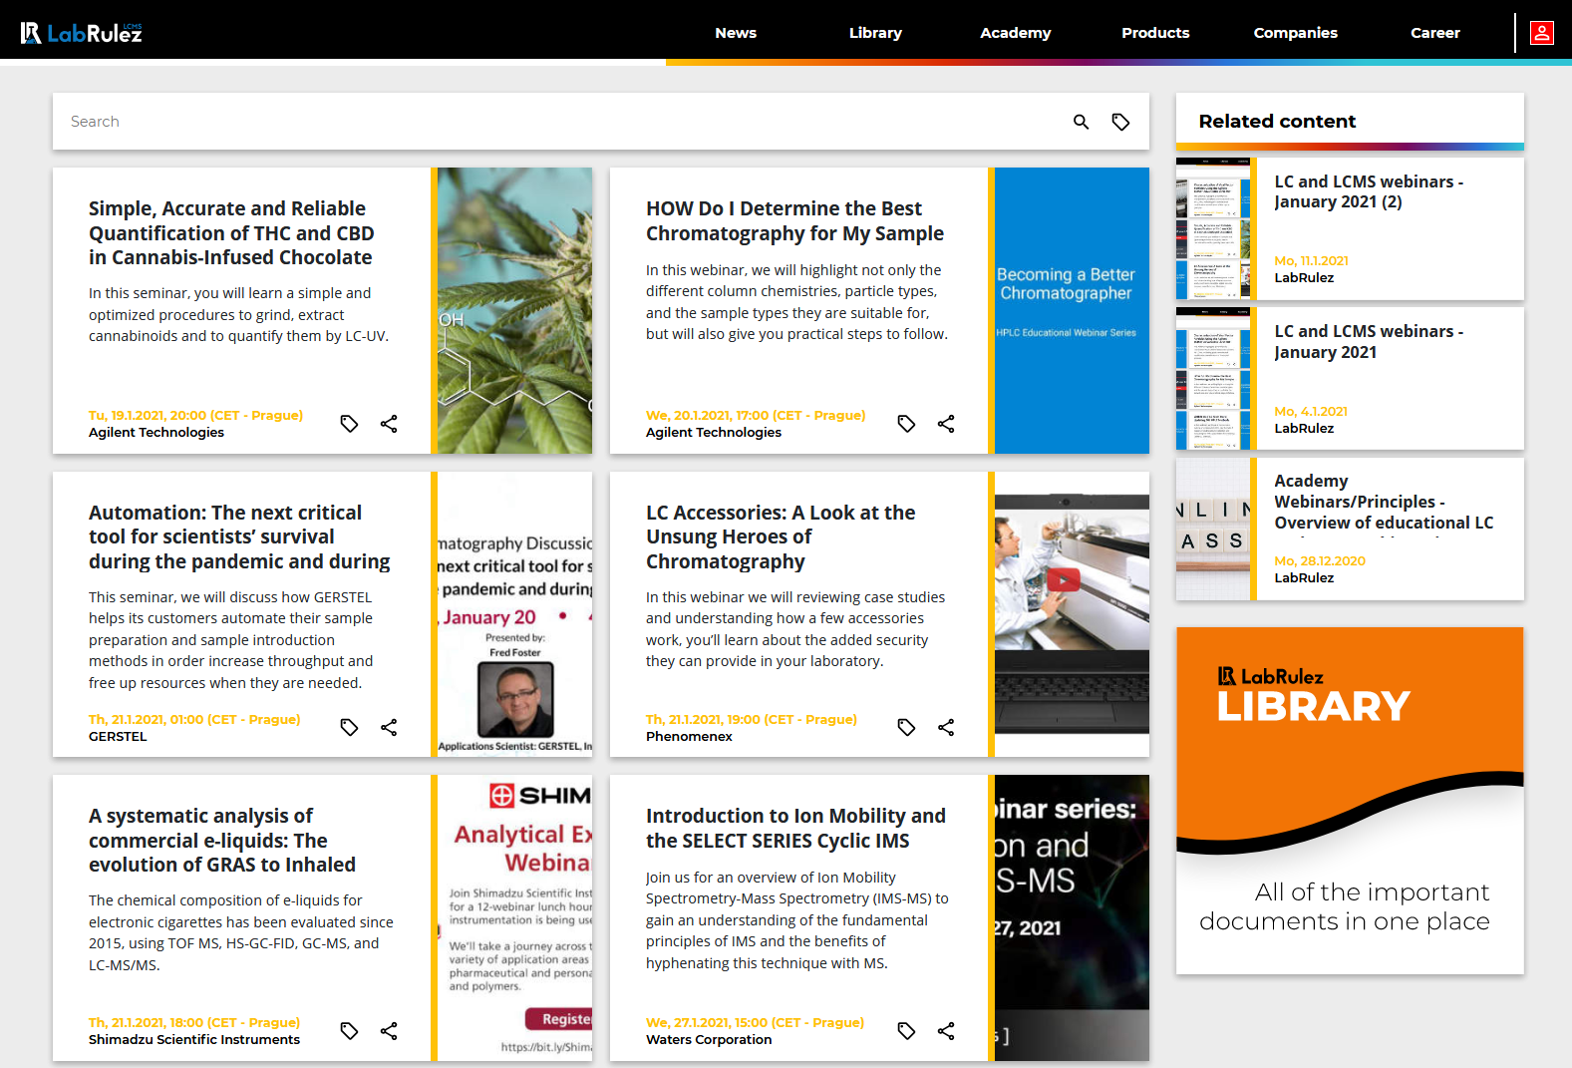Open the Companies menu

click(1295, 33)
